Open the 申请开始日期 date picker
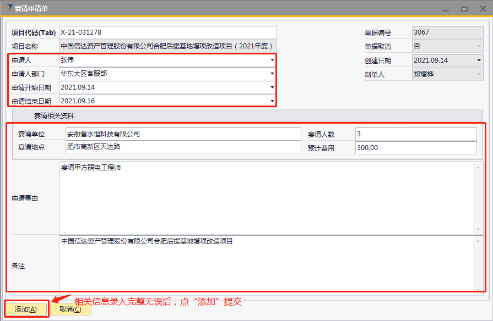Viewport: 493px width, 321px height. click(x=272, y=87)
